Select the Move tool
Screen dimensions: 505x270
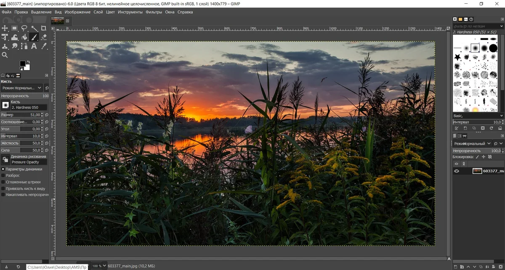(x=5, y=28)
